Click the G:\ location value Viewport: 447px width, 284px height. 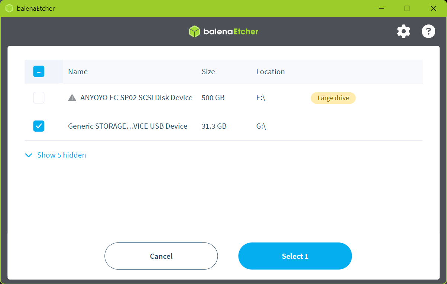click(x=261, y=126)
